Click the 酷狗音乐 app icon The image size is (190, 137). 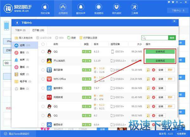49,88
